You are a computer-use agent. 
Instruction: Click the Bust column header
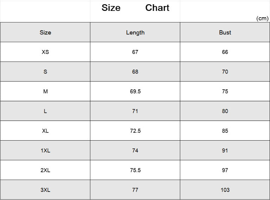[x=225, y=32]
